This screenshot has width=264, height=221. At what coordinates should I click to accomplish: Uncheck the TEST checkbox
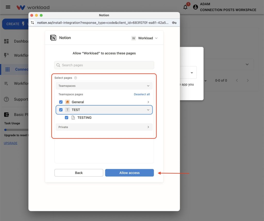[61, 110]
